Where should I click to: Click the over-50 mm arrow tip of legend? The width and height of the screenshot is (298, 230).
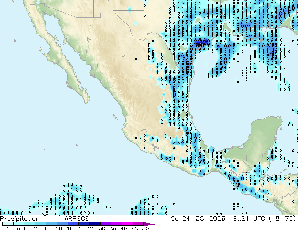[149, 224]
